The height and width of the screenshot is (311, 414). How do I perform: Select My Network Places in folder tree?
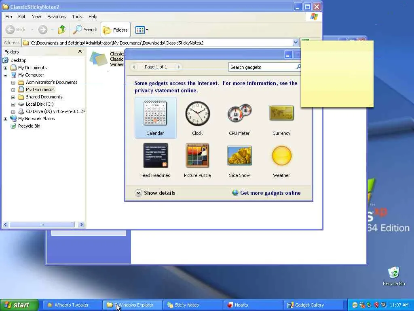pos(36,119)
